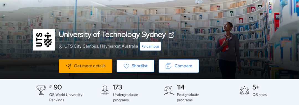Open QS World University Rankings #90
Screen dimensions: 299x105
66,93
